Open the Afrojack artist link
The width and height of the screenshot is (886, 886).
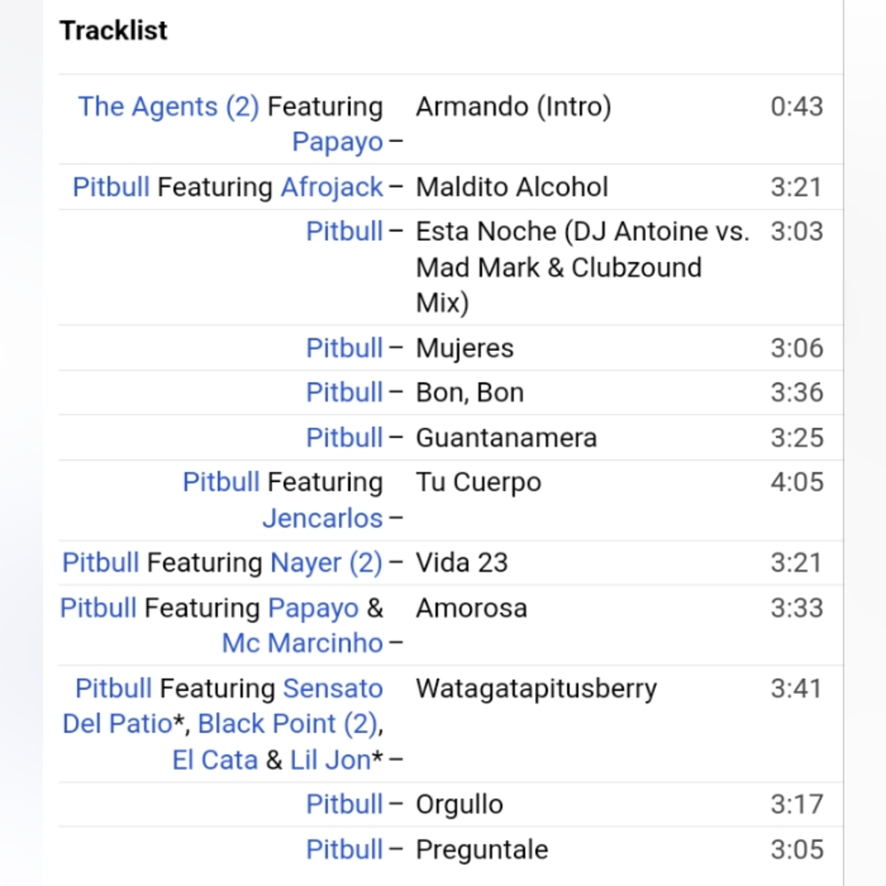click(x=331, y=187)
